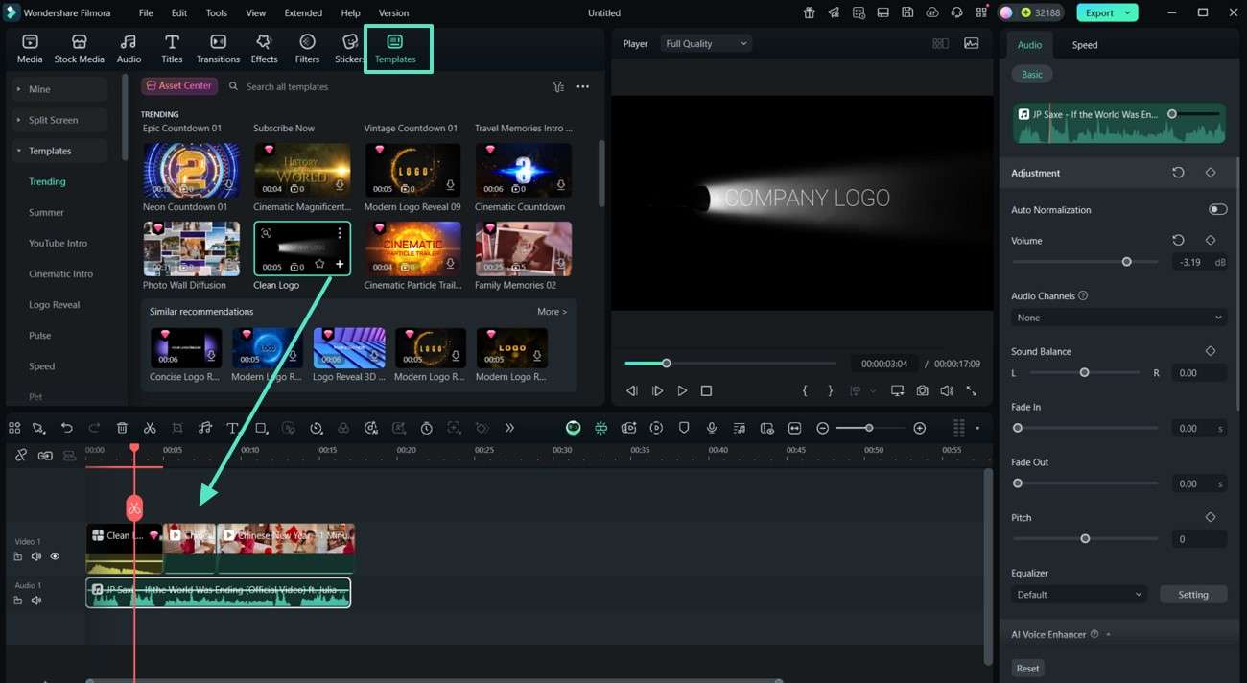Enable the Auto Normalization switch
The height and width of the screenshot is (683, 1247).
click(x=1217, y=209)
